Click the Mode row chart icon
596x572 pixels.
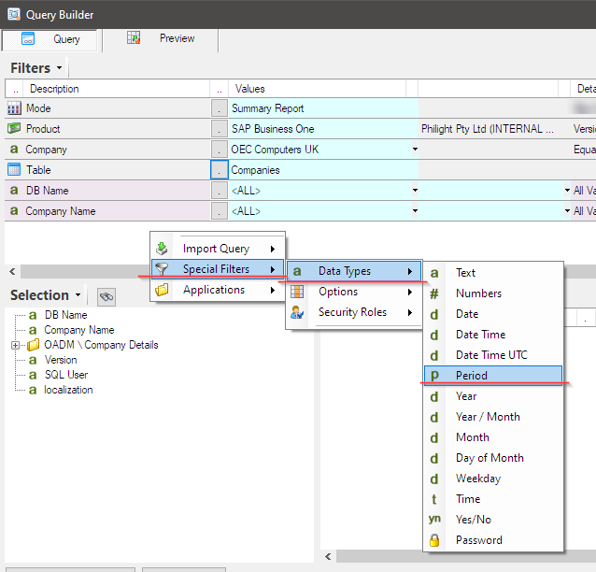click(14, 108)
